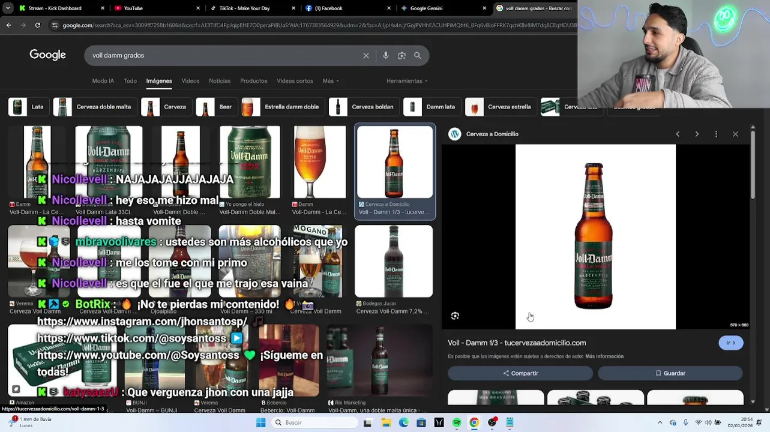Switch to Facebook browser tab
This screenshot has width=770, height=432.
(347, 8)
